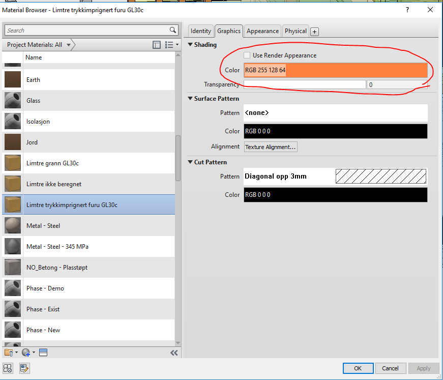Click the OK button
Viewport: 443px width, 380px height.
[x=358, y=368]
